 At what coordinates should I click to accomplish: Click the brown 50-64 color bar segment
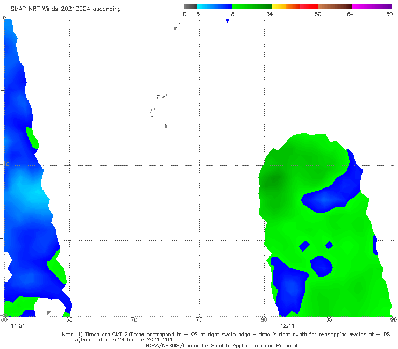(x=335, y=6)
